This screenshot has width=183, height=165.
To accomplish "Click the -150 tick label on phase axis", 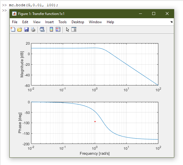I will pos(26,134).
